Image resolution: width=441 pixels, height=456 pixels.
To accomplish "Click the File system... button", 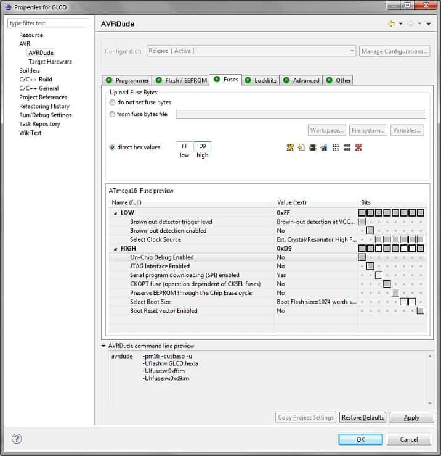I will point(368,130).
